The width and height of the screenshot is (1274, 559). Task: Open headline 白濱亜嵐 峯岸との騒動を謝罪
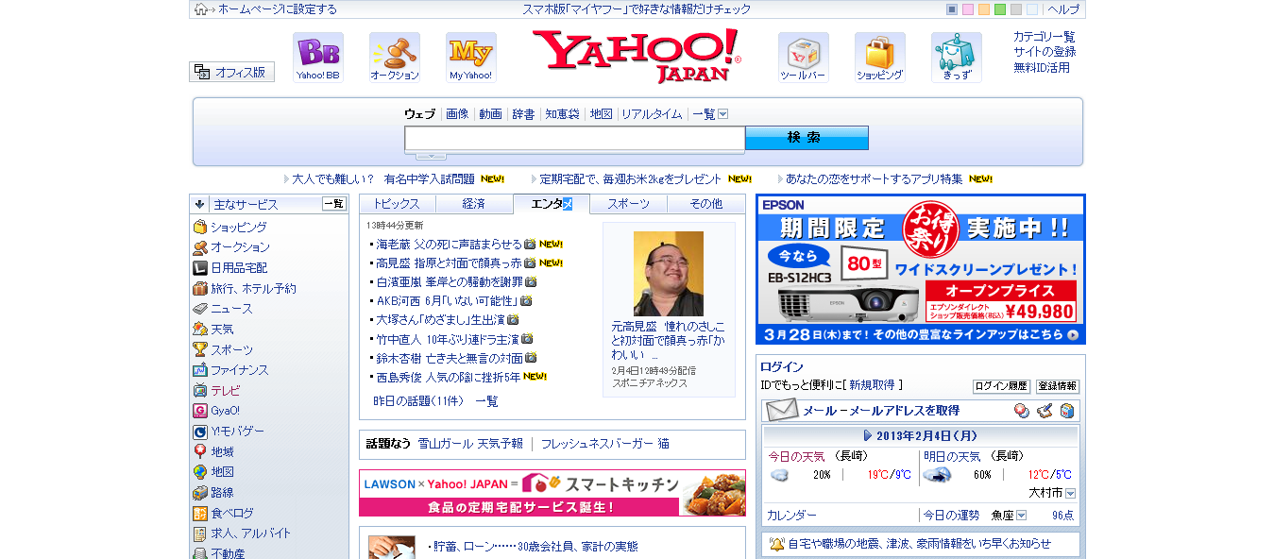click(x=450, y=281)
